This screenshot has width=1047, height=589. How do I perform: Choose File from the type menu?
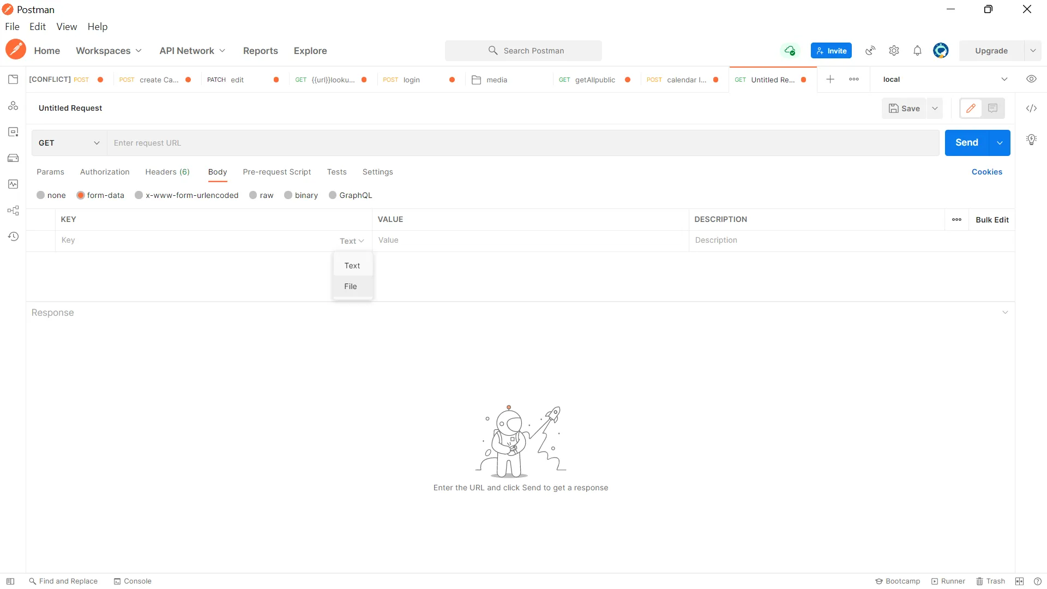tap(351, 286)
